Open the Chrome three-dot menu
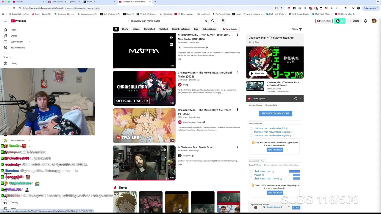The height and width of the screenshot is (214, 381). point(378,8)
